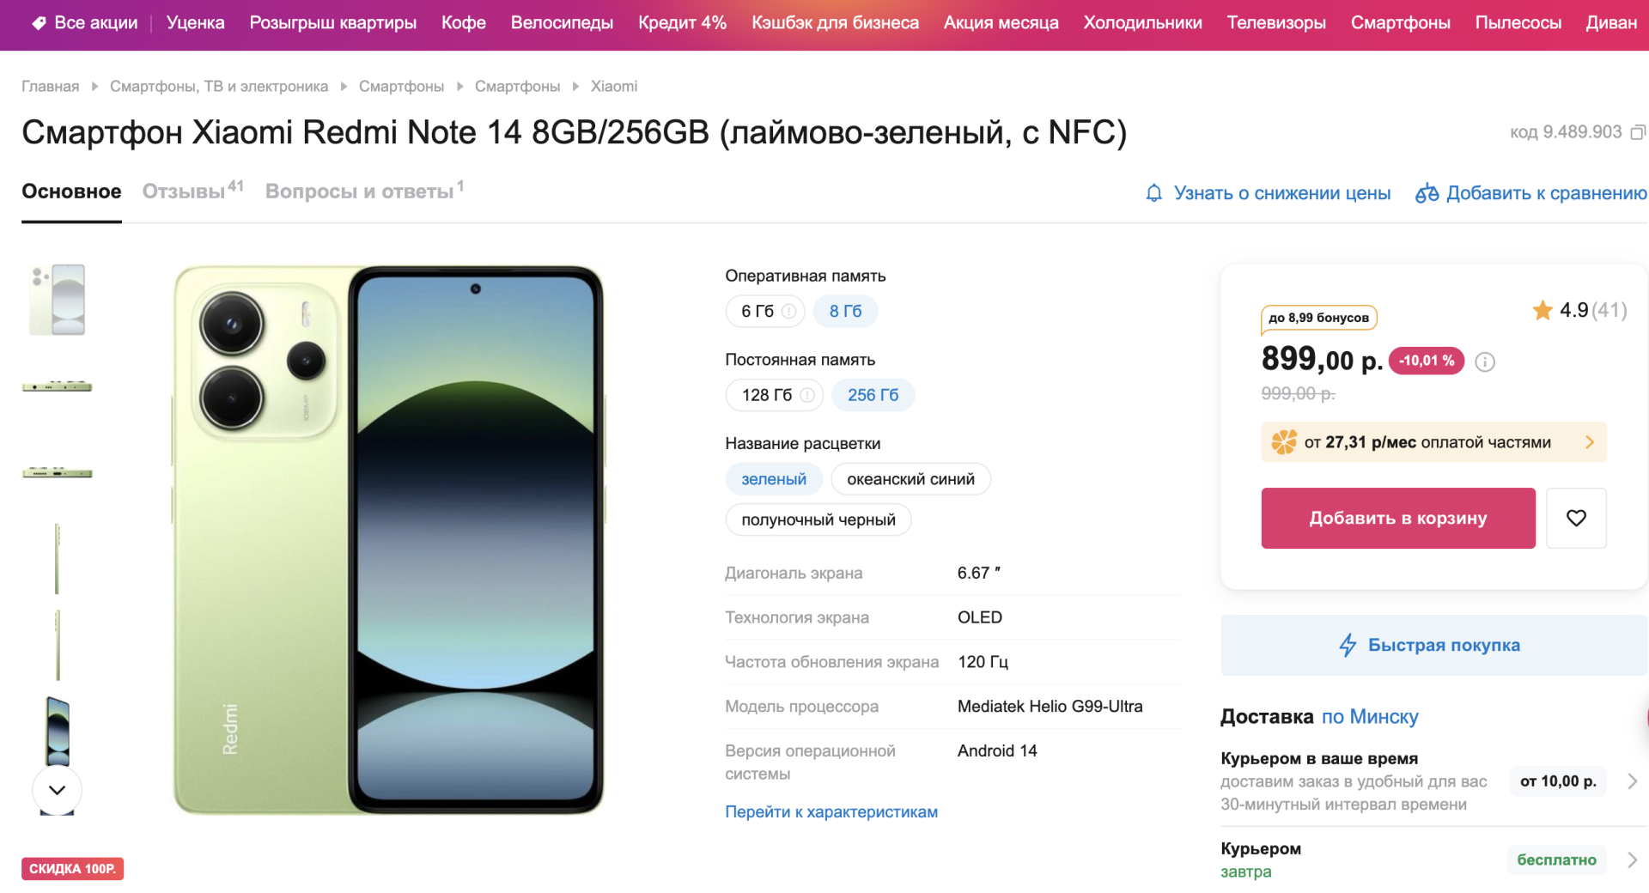Expand Курьером в ваше время delivery details
This screenshot has height=893, width=1649.
point(1632,781)
